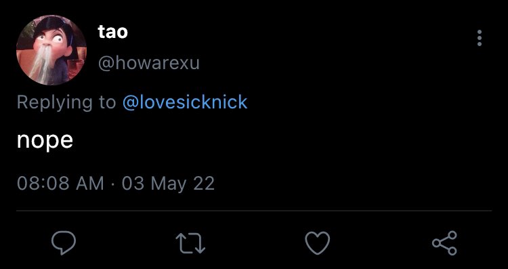The height and width of the screenshot is (269, 508).
Task: Open the @lovesicknick mention link
Action: tap(185, 102)
